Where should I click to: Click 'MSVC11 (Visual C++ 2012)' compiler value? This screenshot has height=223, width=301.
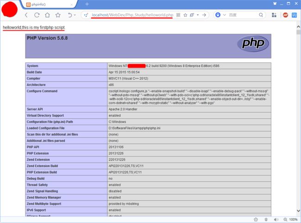128,78
